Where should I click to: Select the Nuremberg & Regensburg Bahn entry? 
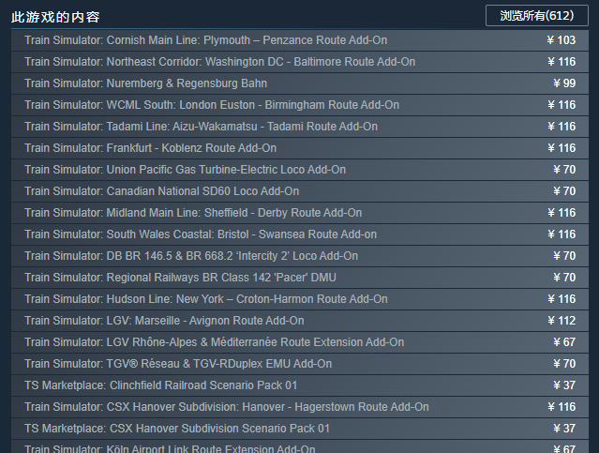[x=300, y=83]
